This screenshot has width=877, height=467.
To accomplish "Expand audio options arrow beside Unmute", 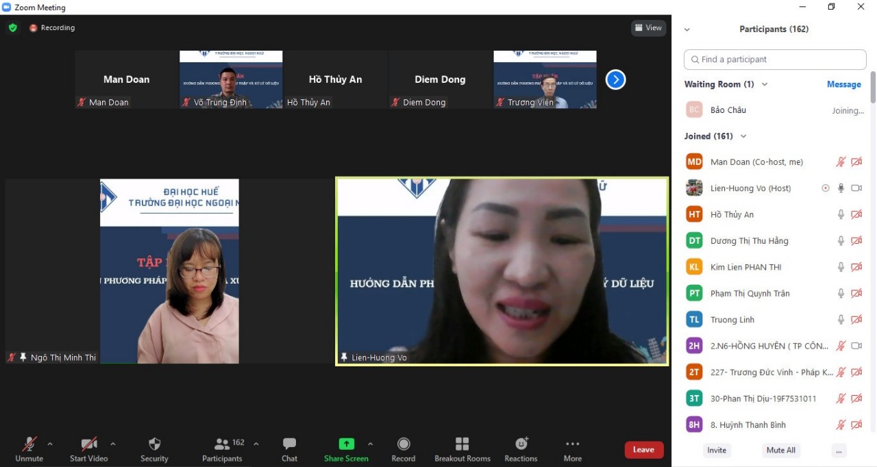I will (50, 444).
